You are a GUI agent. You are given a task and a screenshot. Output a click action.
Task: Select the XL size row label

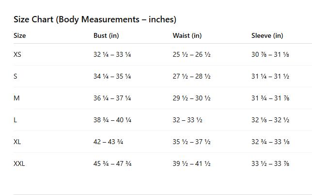17,142
